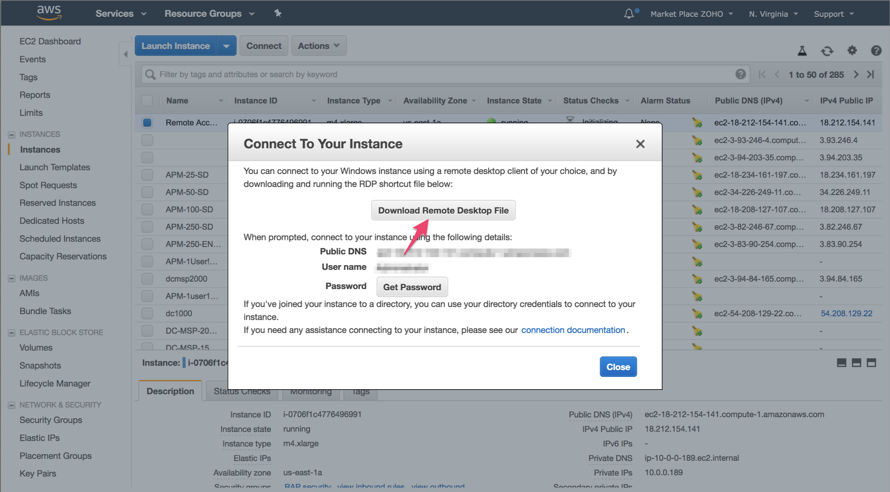This screenshot has width=890, height=492.
Task: Click the refresh instances icon
Action: [827, 51]
